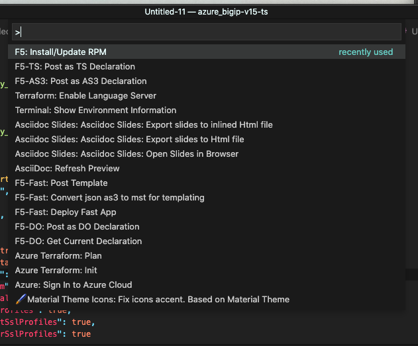
Task: Select Azure: Sign In to Azure Cloud
Action: click(x=74, y=285)
